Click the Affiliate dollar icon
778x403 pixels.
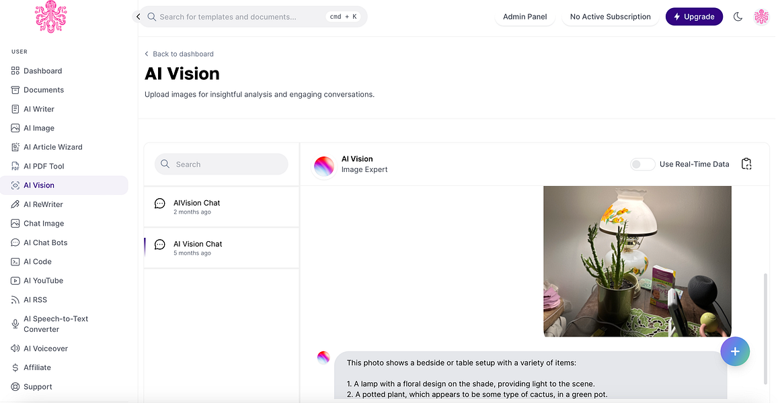[x=15, y=368]
